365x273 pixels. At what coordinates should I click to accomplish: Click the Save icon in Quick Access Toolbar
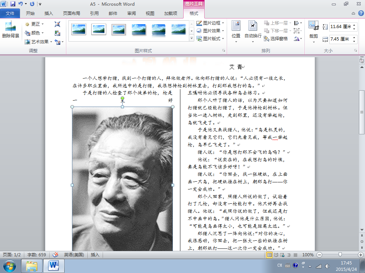[x=12, y=4]
